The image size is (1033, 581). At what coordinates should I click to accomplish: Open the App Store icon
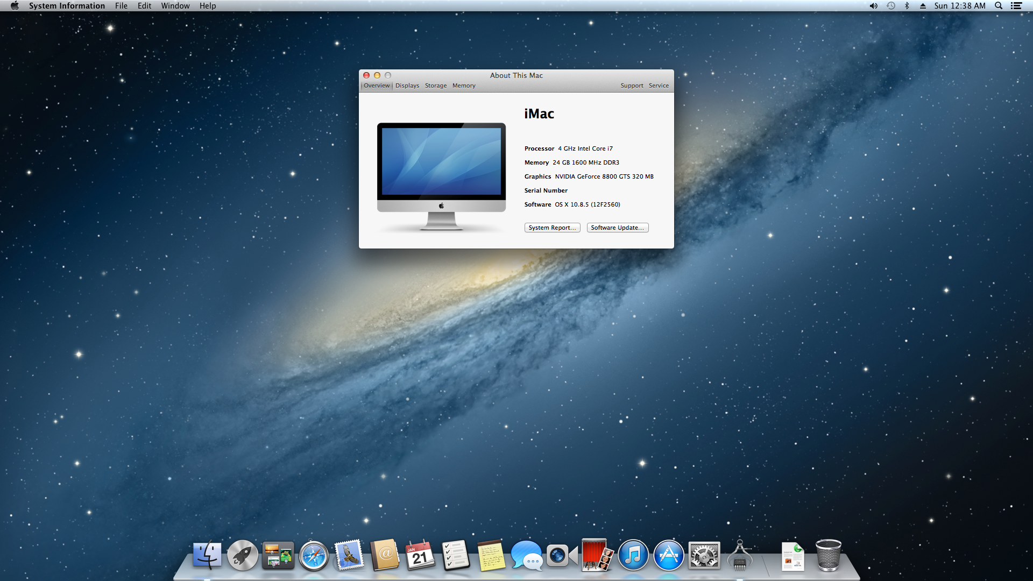point(668,555)
